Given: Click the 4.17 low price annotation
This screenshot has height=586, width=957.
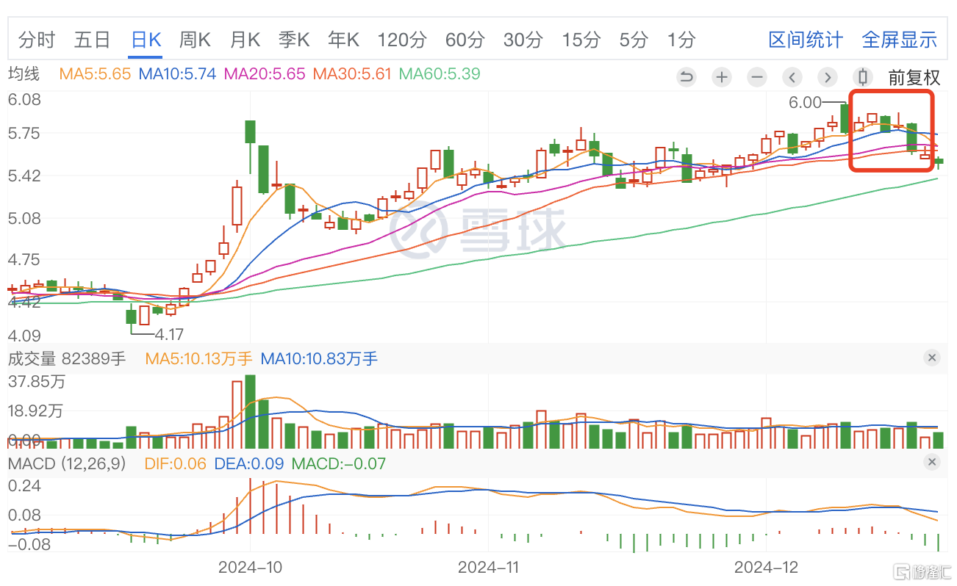Looking at the screenshot, I should click(169, 335).
